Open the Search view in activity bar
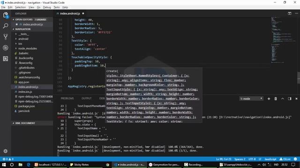 tap(6, 26)
